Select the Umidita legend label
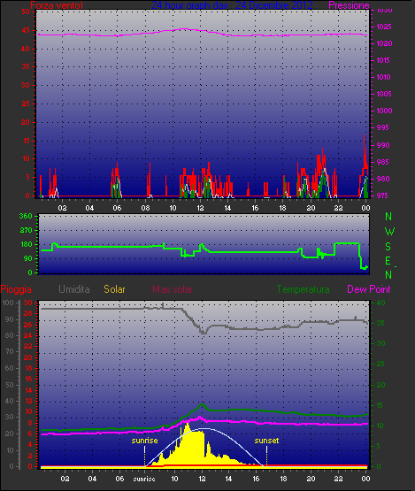Image resolution: width=415 pixels, height=491 pixels. (x=74, y=289)
